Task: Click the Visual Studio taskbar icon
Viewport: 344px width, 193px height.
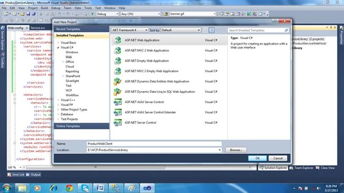Action: [x=147, y=188]
